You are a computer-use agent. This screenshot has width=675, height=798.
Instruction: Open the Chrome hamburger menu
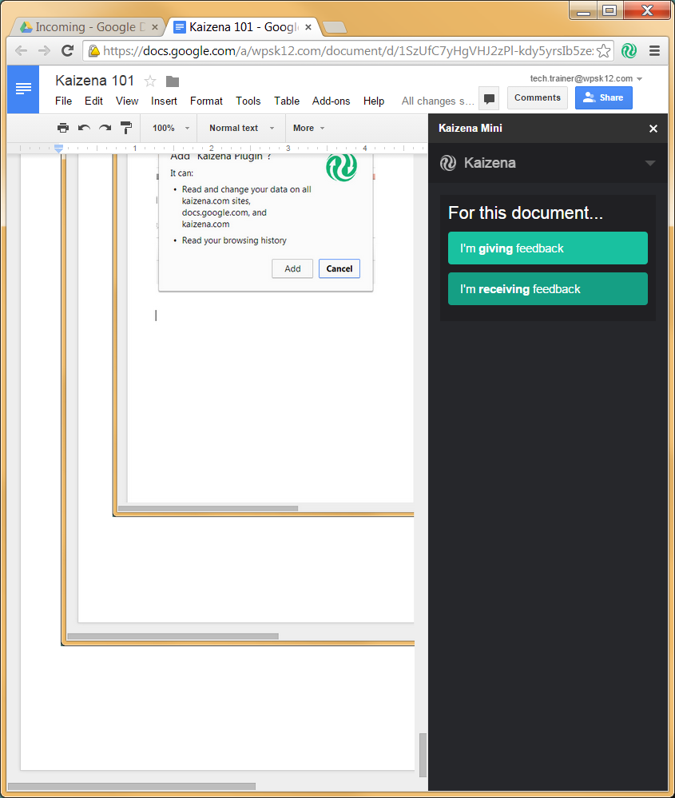(x=655, y=50)
